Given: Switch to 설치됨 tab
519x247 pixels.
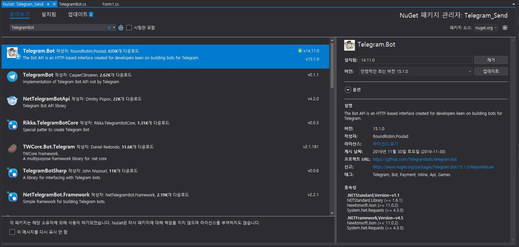Looking at the screenshot, I should pos(49,14).
